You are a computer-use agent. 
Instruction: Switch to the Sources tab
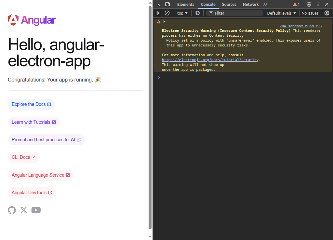(229, 4)
